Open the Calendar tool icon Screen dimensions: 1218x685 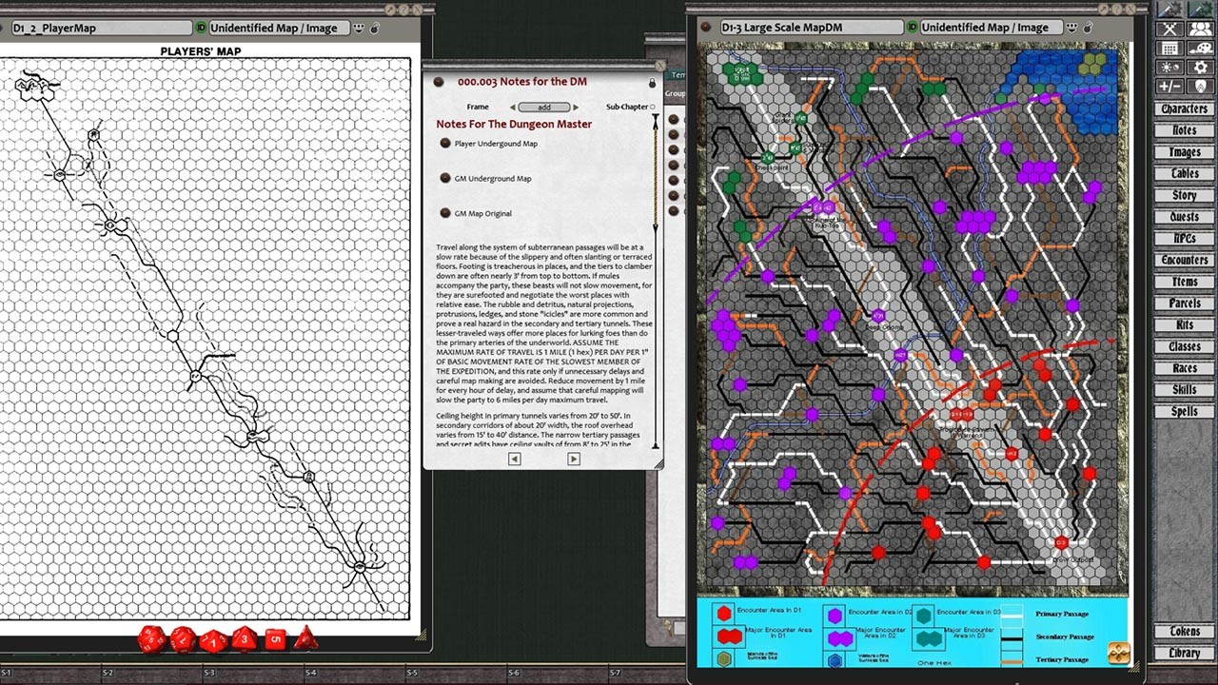1169,49
